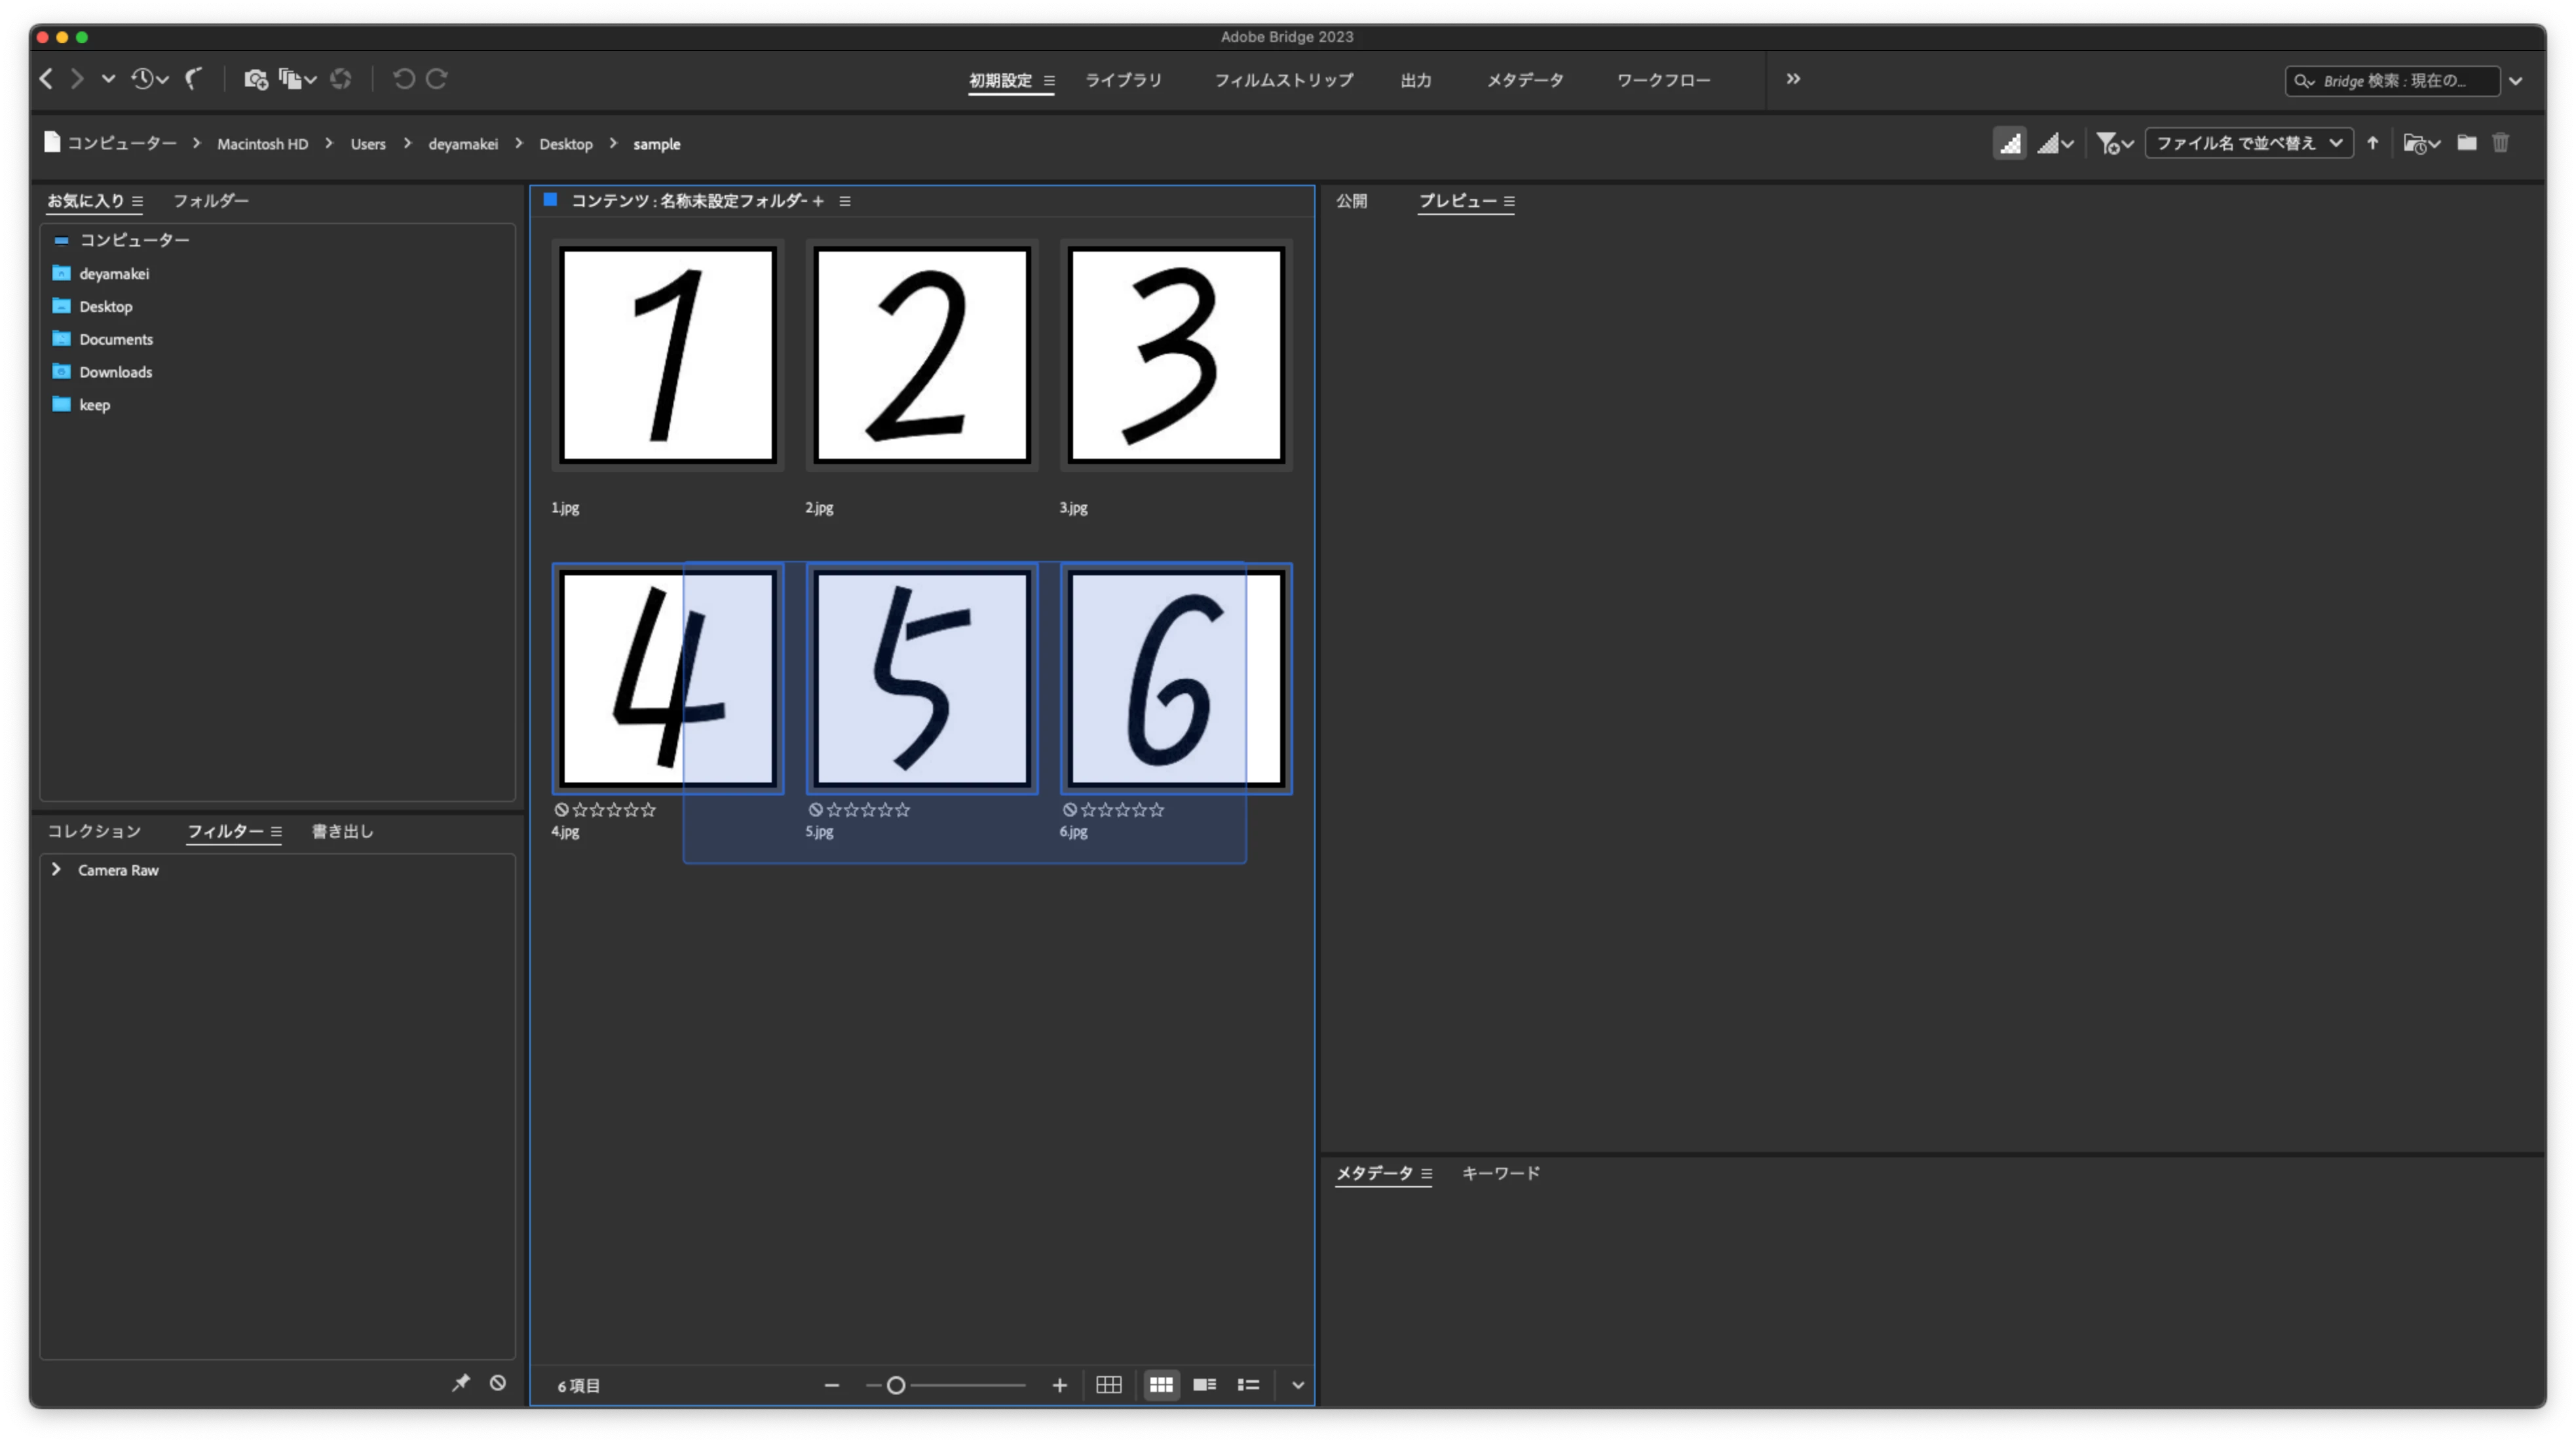Click the Boomerang return to app icon

tap(194, 79)
